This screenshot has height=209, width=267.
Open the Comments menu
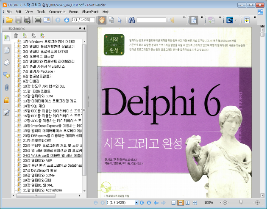point(57,12)
